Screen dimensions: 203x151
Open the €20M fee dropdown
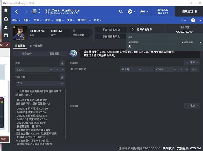51,70
